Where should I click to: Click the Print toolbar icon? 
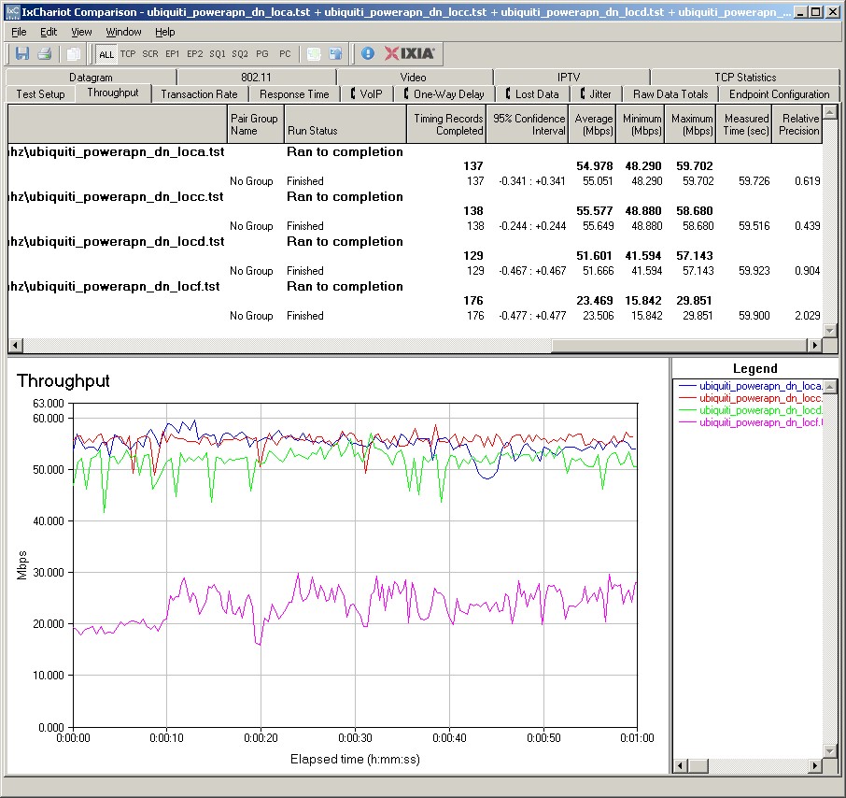44,53
